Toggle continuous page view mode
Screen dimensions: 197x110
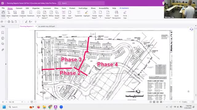(x=154, y=102)
